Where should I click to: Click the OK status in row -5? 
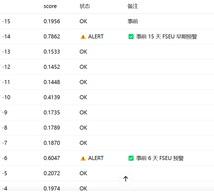(84, 173)
